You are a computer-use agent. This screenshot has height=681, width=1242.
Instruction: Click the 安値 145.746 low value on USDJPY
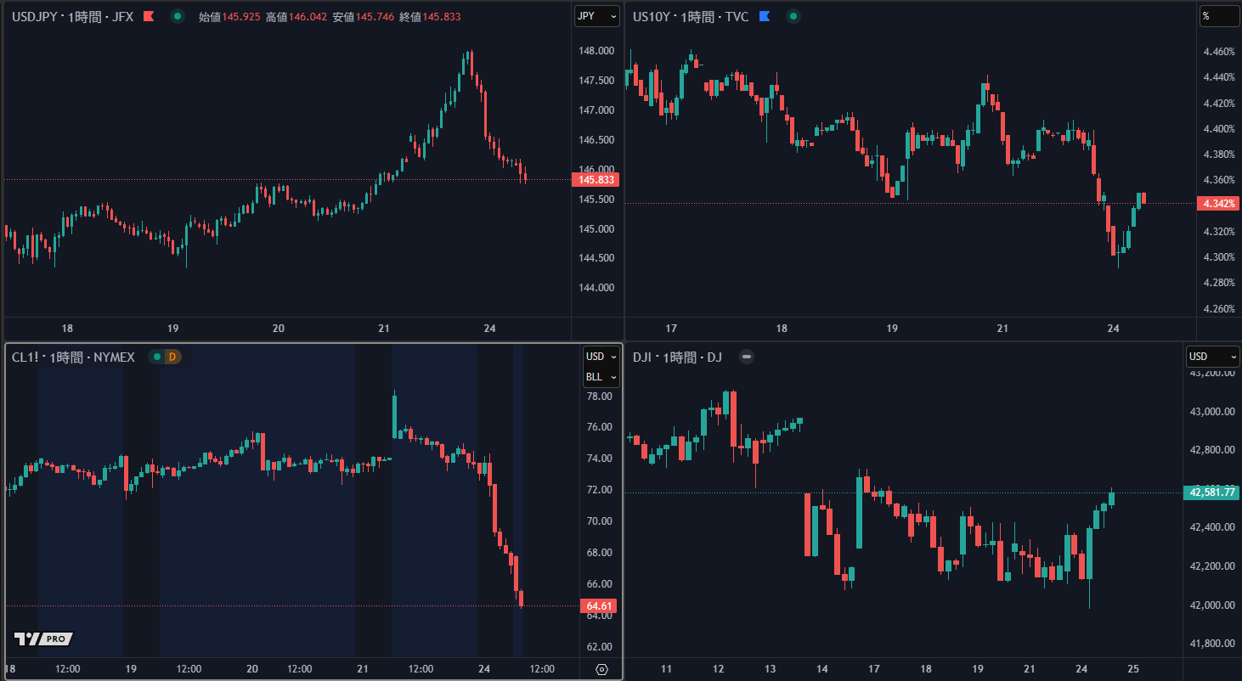364,16
